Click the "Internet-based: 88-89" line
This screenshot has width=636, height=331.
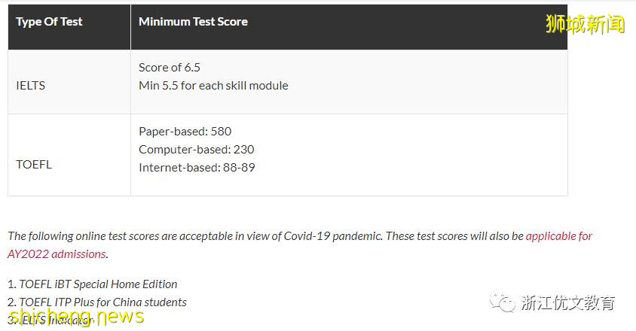pos(197,167)
